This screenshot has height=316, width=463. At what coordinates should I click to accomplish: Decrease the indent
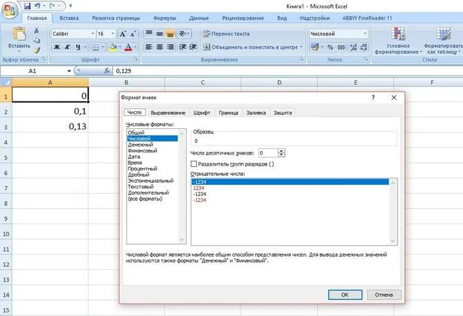point(182,47)
